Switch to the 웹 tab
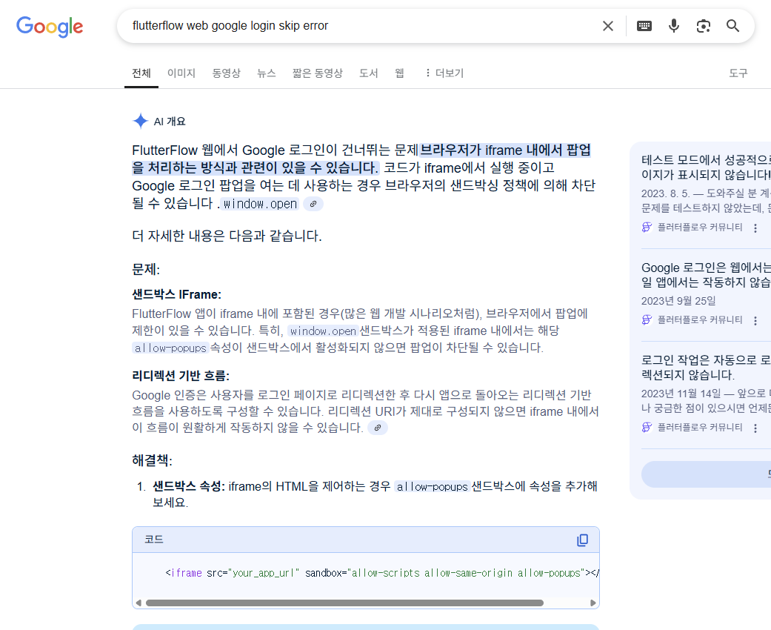The image size is (771, 630). [399, 73]
